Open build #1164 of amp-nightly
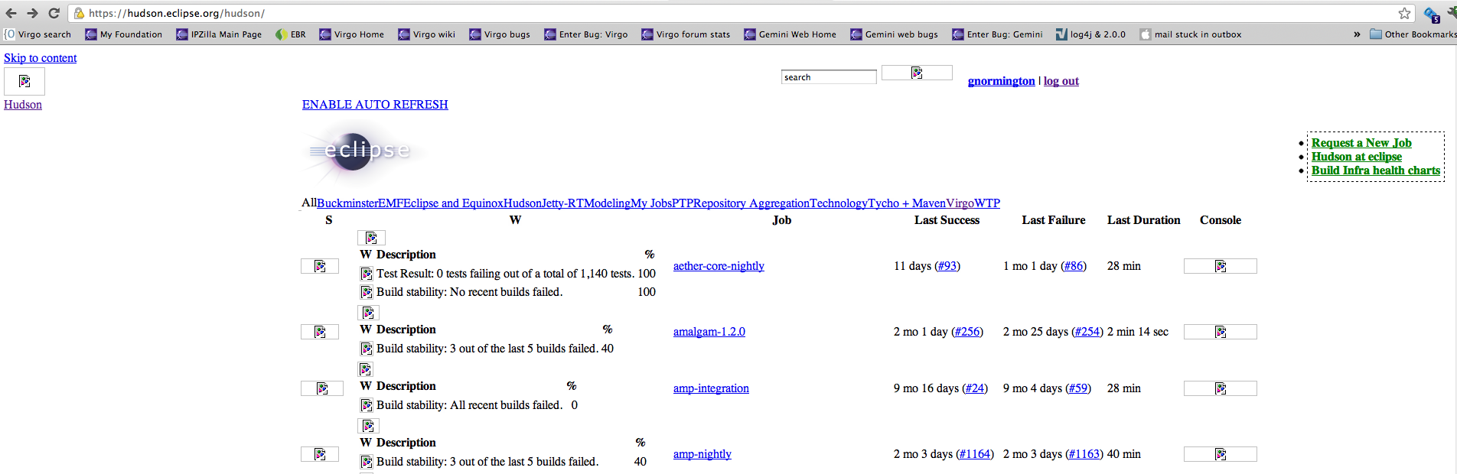Screen dimensions: 1457x474 click(x=975, y=454)
